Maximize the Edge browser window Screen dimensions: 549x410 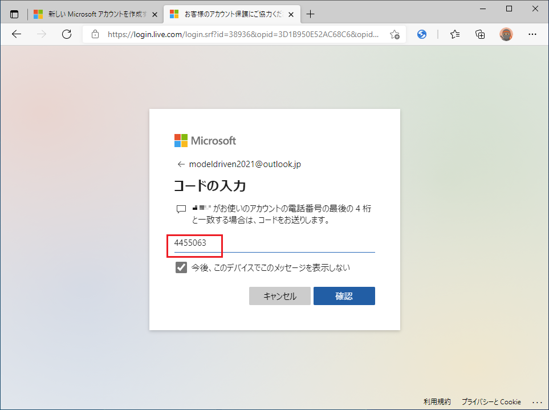coord(509,9)
